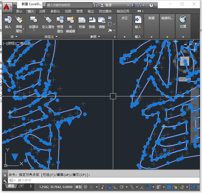
Task: Switch to the Annotate (注释) ribbon tab
Action: (42, 11)
